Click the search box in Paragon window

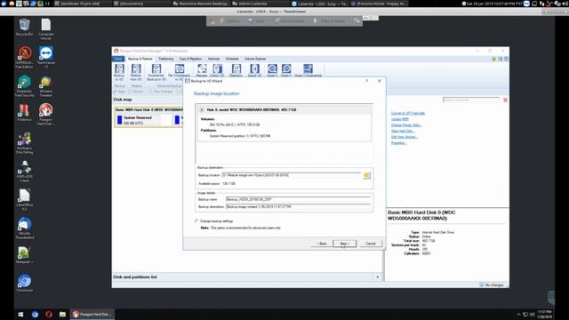(x=471, y=100)
